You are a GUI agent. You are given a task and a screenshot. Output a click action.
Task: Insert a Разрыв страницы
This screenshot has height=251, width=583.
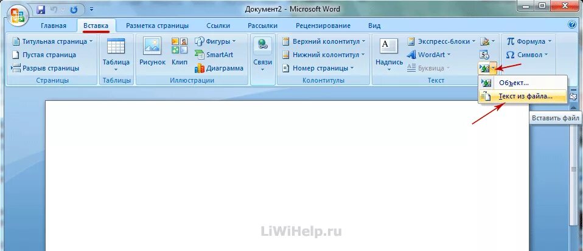[x=45, y=68]
